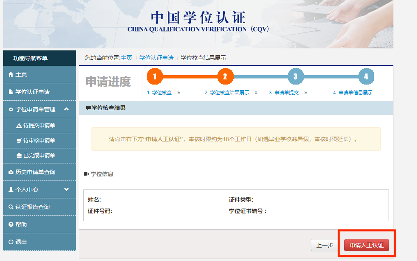Click the 上一步 button
Viewport: 417px width, 261px height.
pos(325,245)
